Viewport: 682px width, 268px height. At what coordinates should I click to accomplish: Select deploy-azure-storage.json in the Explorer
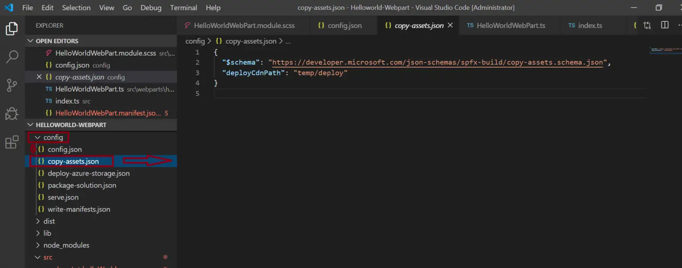pos(89,173)
